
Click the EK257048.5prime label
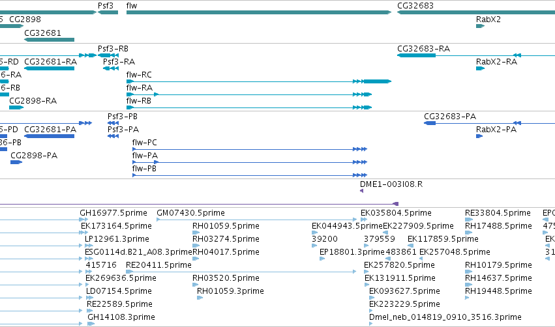click(x=455, y=252)
